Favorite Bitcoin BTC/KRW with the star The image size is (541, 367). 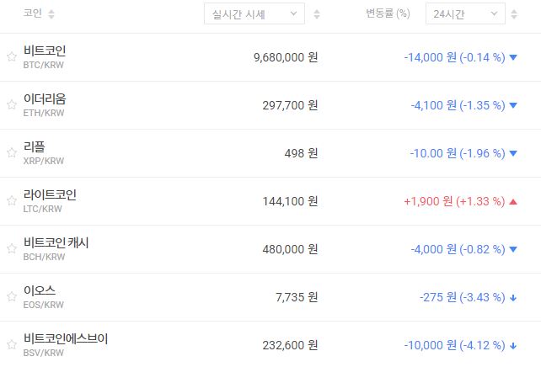point(12,57)
